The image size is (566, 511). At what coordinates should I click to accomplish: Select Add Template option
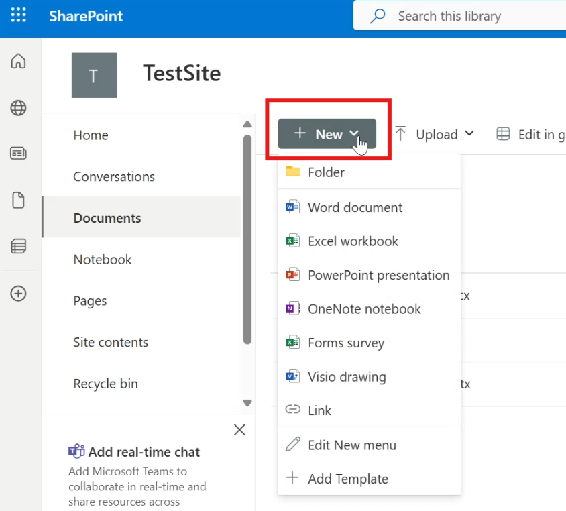370,479
